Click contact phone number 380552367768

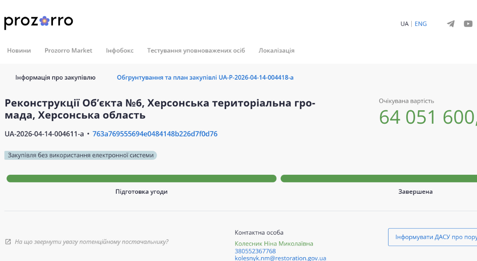pyautogui.click(x=255, y=251)
